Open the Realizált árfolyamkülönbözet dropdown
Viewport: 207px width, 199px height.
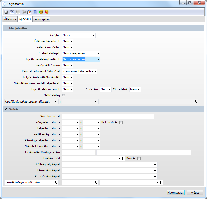pyautogui.click(x=80, y=71)
